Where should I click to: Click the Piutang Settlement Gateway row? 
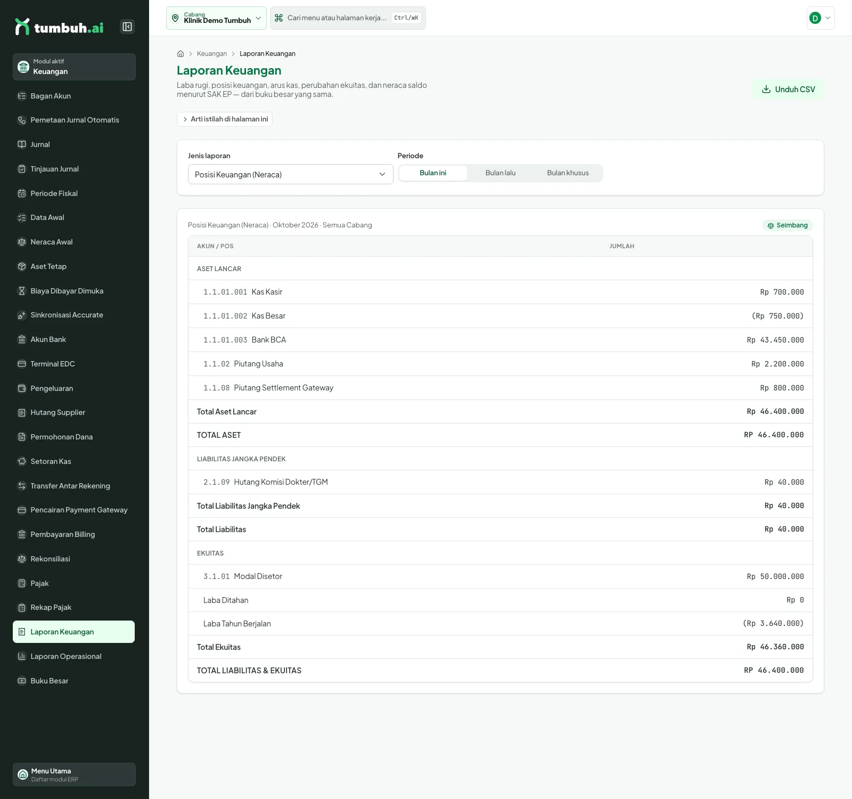pos(501,388)
